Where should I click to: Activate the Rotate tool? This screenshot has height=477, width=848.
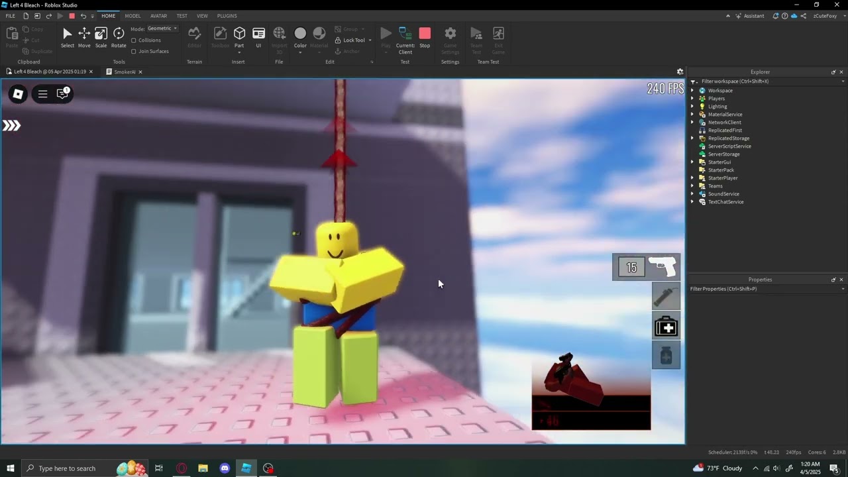pyautogui.click(x=119, y=37)
